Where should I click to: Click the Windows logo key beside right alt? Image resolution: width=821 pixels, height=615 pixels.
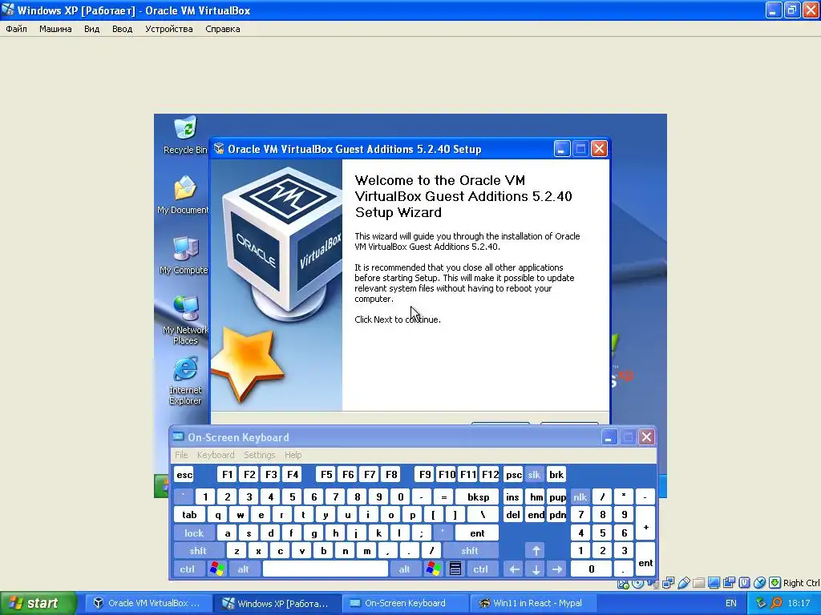[434, 569]
